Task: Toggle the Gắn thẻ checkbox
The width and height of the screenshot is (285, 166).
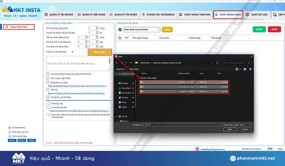Action: tap(47, 90)
